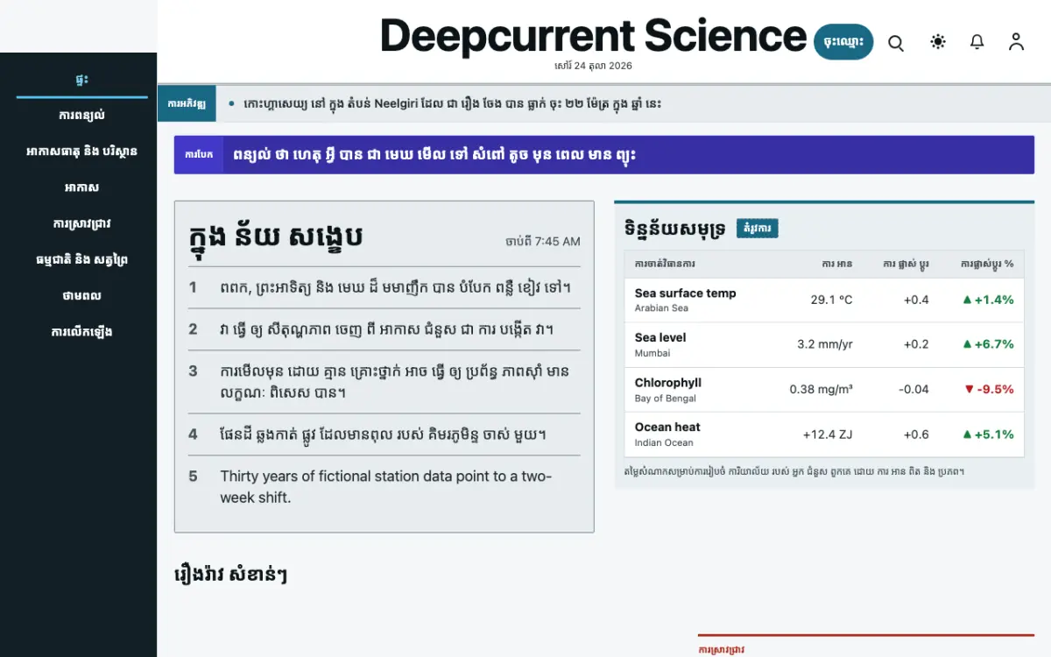Open ការពន្យល់ sidebar section

tap(81, 116)
